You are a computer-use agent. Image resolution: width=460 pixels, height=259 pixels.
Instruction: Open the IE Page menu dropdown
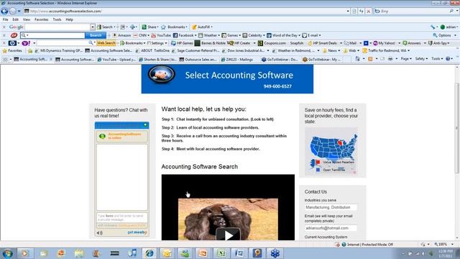pos(406,59)
